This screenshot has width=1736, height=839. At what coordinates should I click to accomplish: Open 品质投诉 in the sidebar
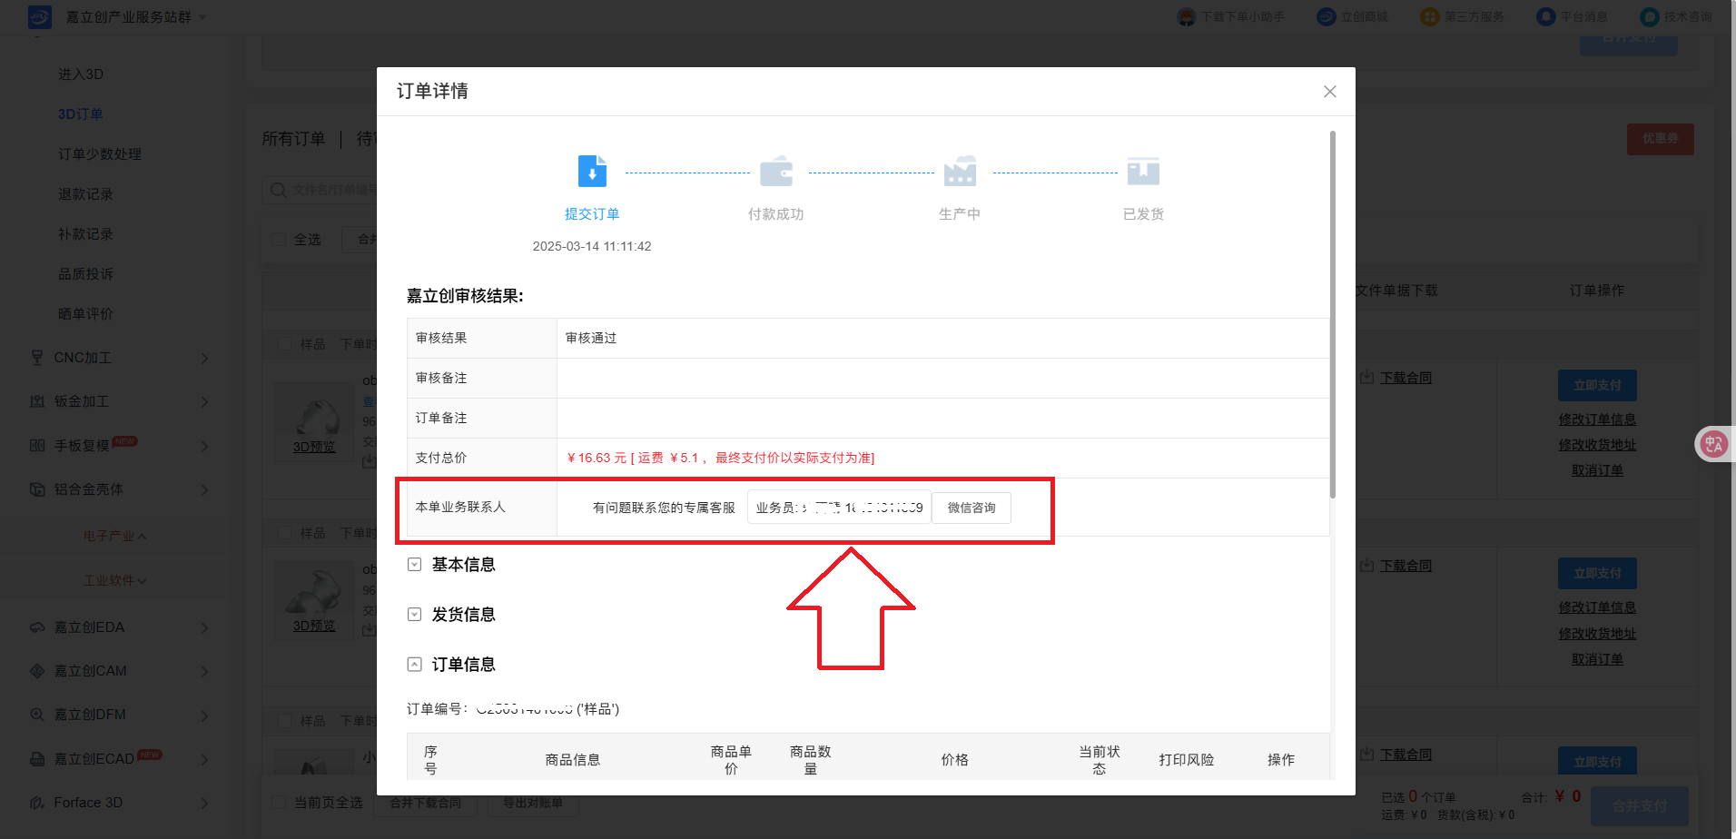pos(86,274)
